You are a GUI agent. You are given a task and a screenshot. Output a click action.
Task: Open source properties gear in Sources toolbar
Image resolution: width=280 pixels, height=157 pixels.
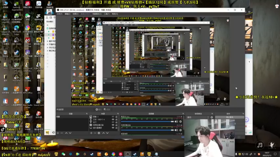coord(99,133)
